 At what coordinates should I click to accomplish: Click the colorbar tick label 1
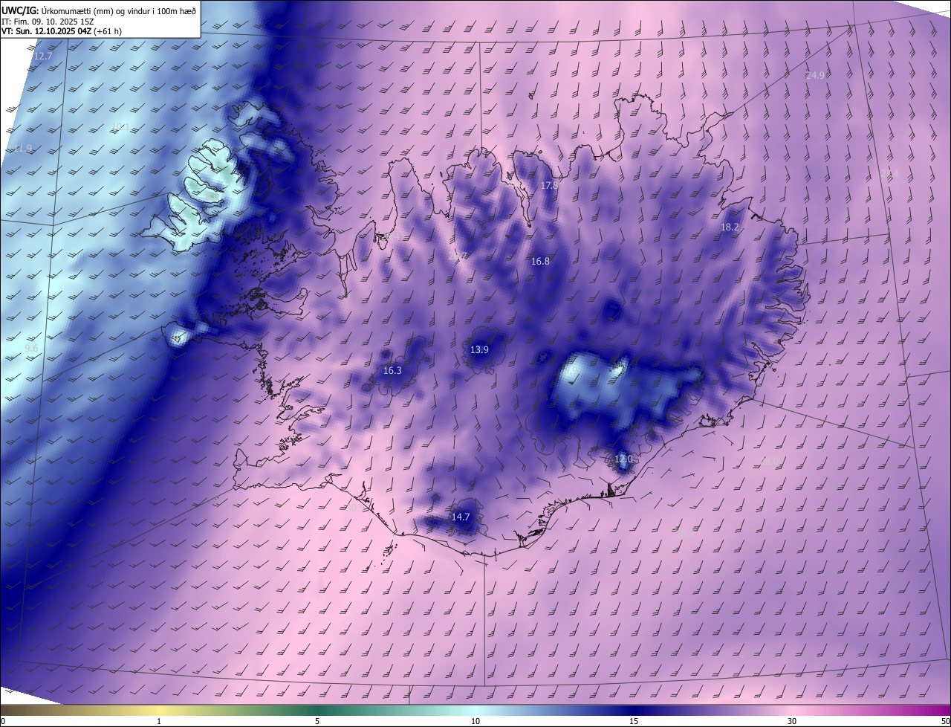coord(159,721)
